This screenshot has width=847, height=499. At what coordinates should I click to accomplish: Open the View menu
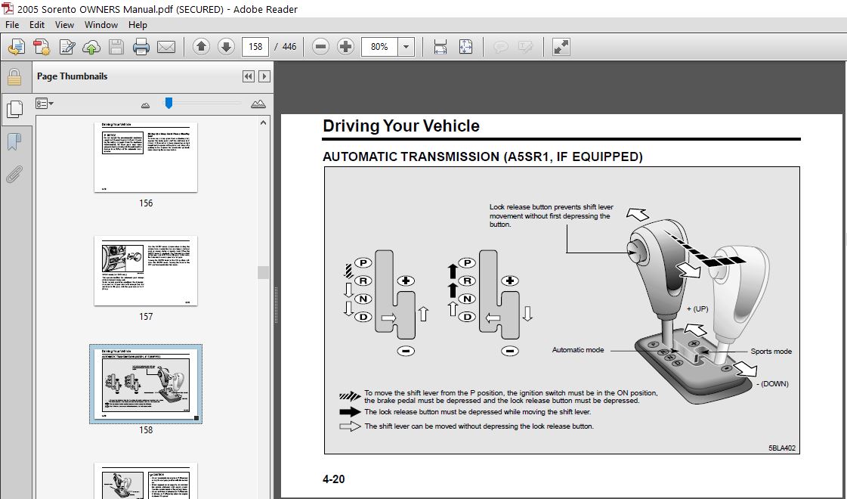pyautogui.click(x=64, y=25)
